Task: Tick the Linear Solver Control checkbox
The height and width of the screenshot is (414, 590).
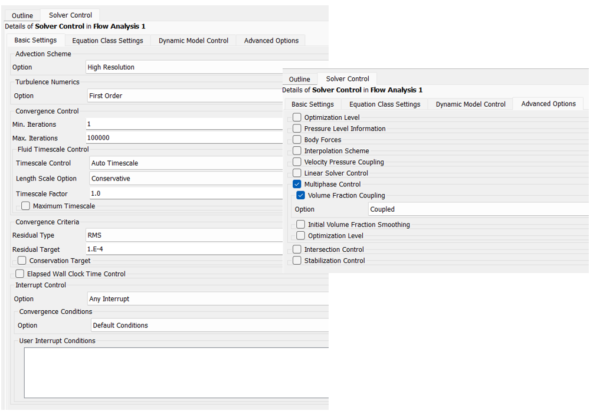Action: pyautogui.click(x=297, y=173)
